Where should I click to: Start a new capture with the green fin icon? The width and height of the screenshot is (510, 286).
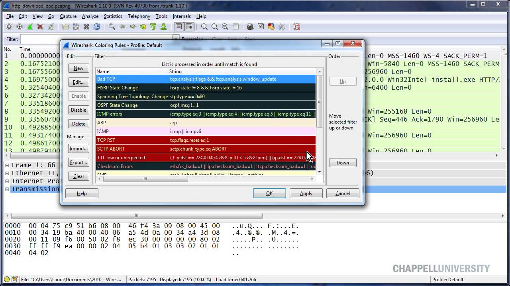[x=30, y=27]
